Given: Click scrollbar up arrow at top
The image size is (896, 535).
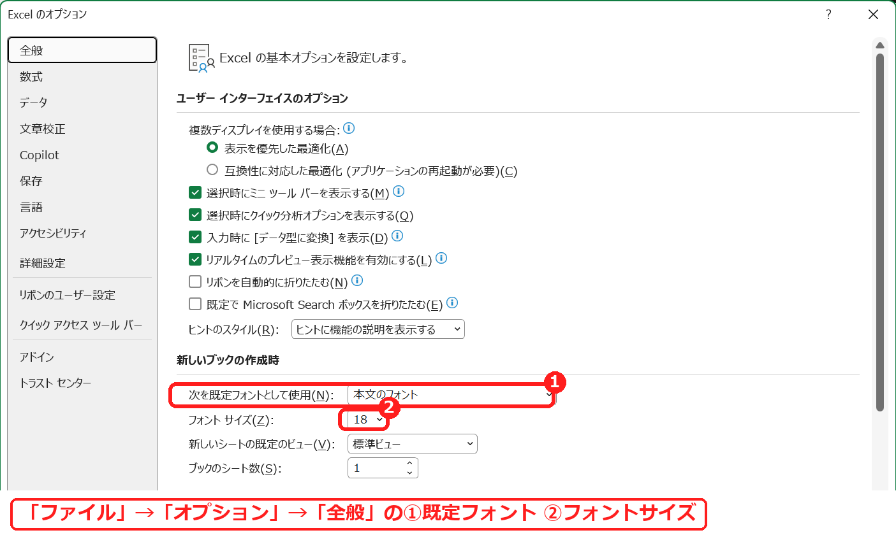Looking at the screenshot, I should 880,45.
